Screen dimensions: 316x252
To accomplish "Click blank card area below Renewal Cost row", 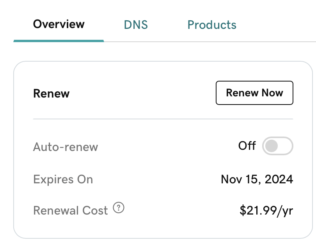I will (163, 228).
